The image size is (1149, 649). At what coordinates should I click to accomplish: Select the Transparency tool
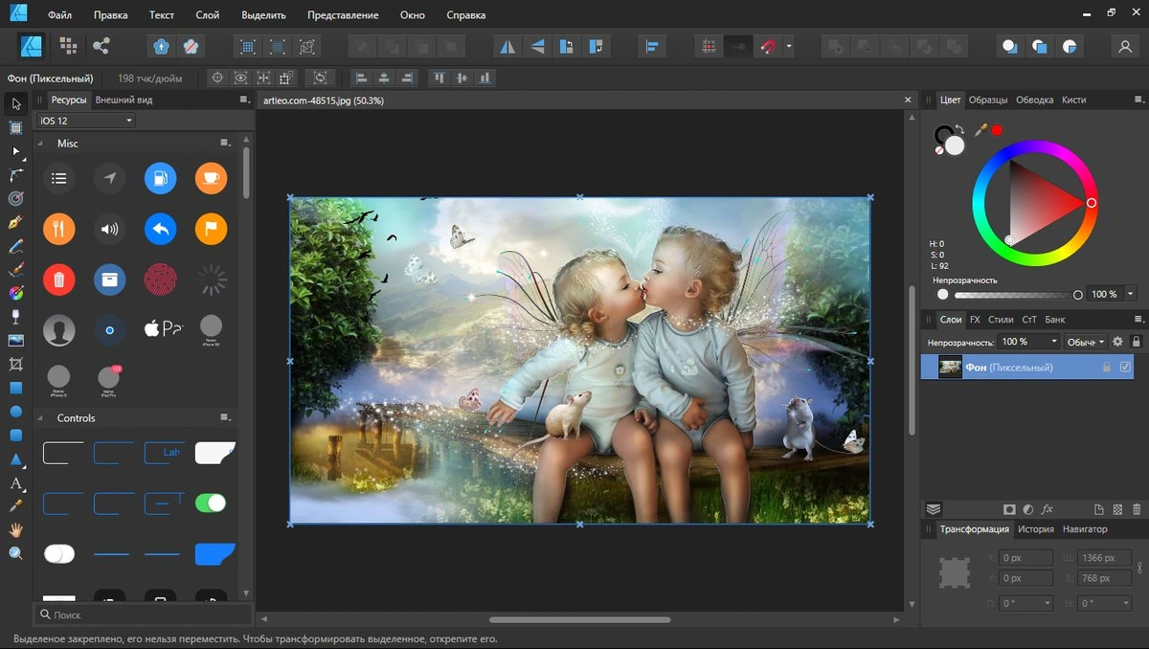(x=16, y=317)
